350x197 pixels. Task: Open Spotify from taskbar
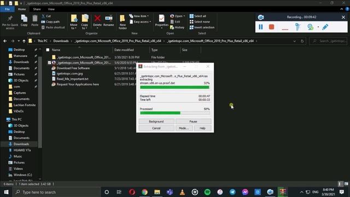point(207,192)
